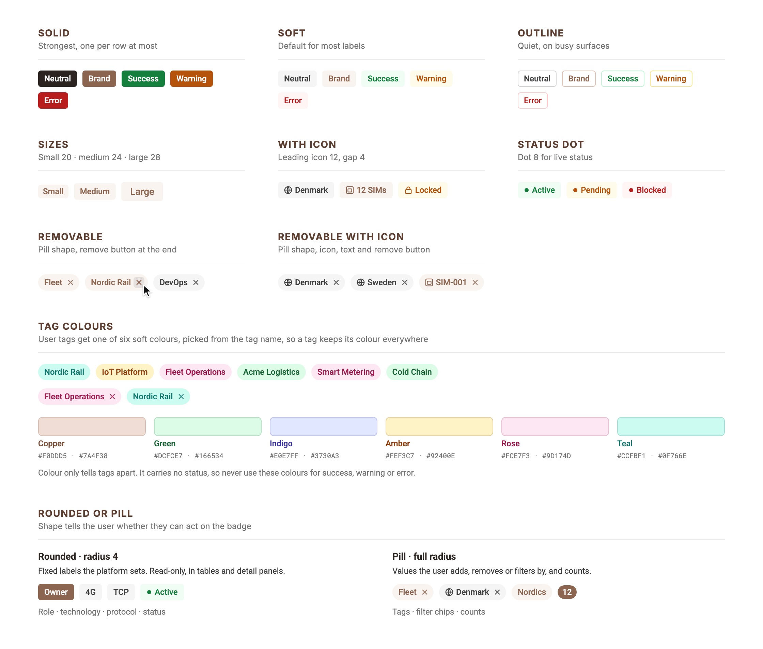Click the Pending status badge

pyautogui.click(x=592, y=190)
